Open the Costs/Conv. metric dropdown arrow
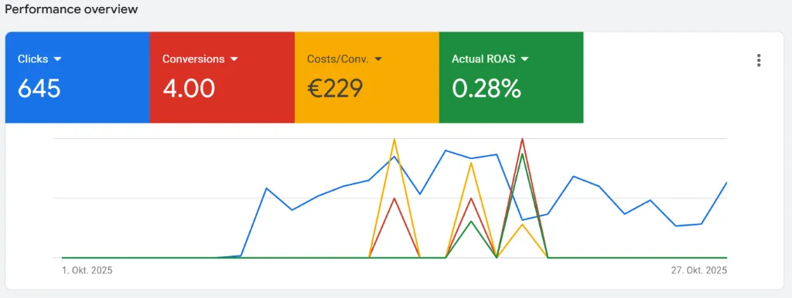Viewport: 792px width, 298px height. coord(377,59)
